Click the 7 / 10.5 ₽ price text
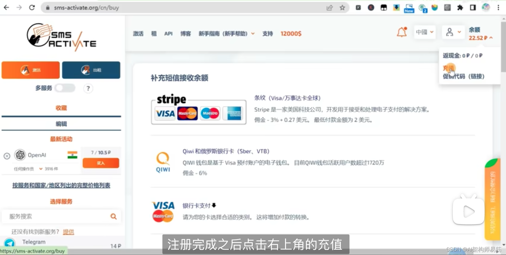This screenshot has height=255, width=506. [x=101, y=153]
